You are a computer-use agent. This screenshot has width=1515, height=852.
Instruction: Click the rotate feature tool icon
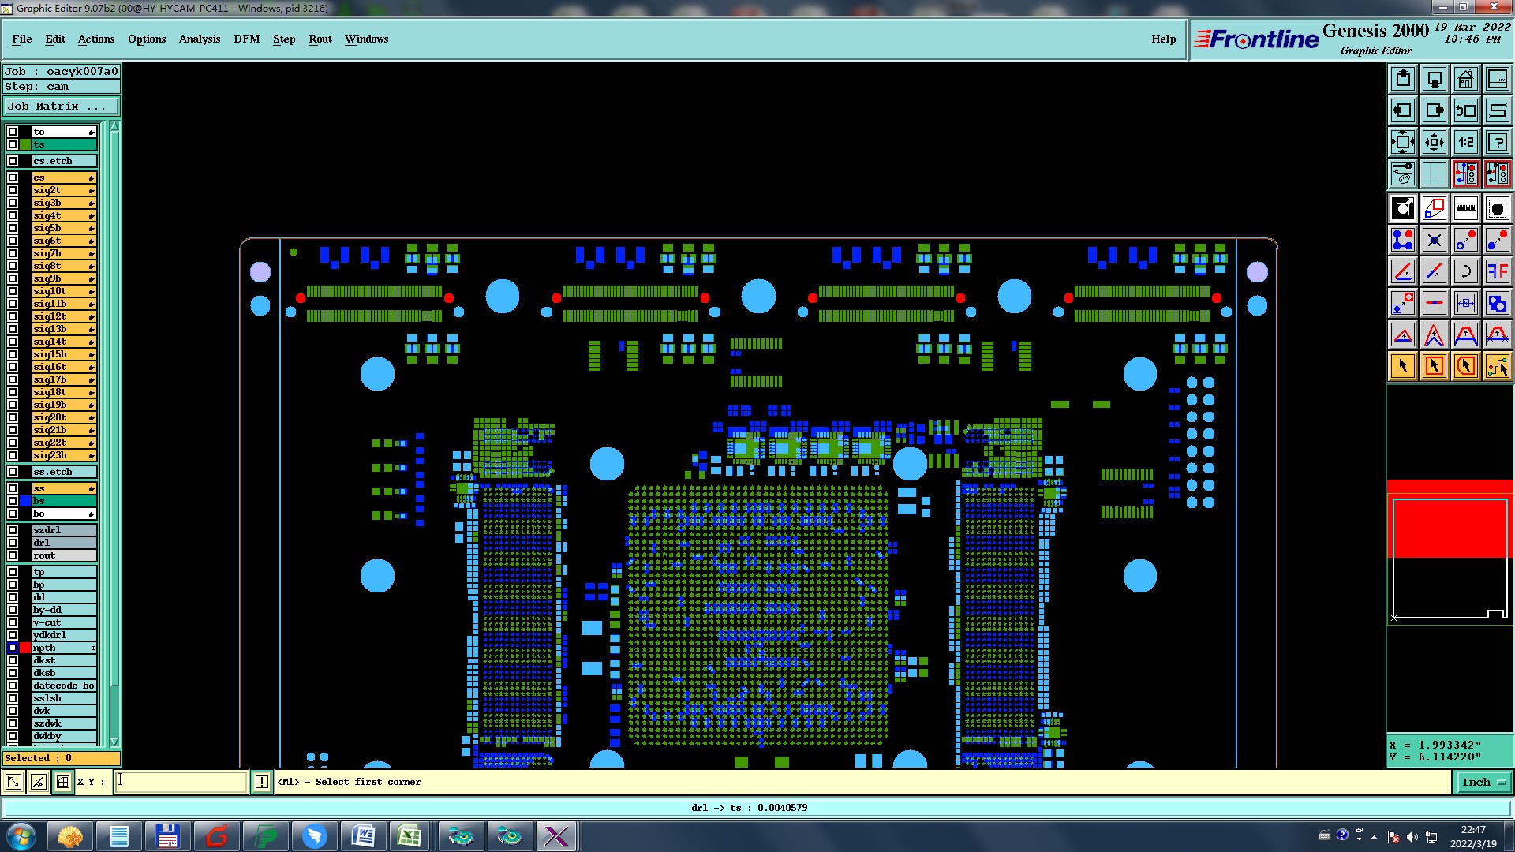[x=1465, y=271]
